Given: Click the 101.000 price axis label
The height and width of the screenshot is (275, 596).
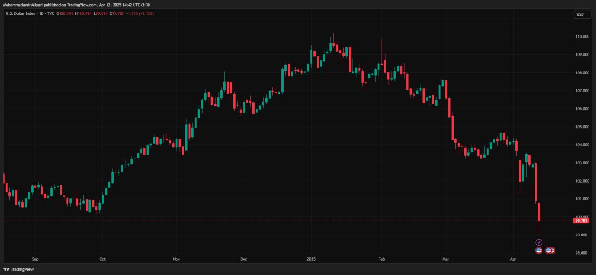Looking at the screenshot, I should pyautogui.click(x=582, y=199).
